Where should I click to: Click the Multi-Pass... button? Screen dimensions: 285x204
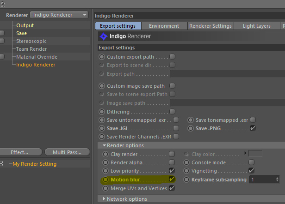click(x=67, y=152)
